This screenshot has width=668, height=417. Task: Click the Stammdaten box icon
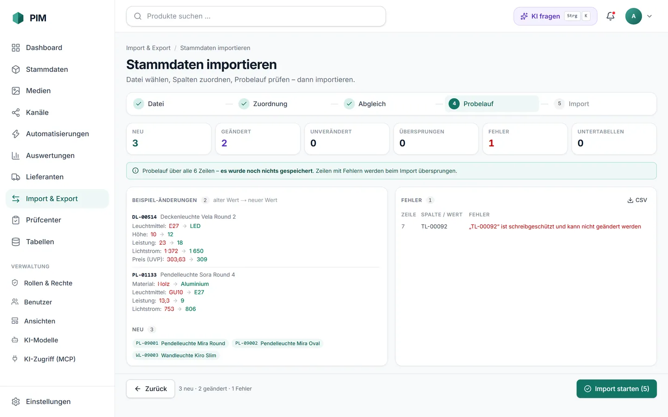coord(16,69)
